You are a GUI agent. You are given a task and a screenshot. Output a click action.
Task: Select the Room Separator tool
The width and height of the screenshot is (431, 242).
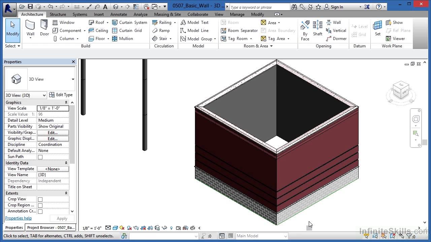pyautogui.click(x=239, y=31)
